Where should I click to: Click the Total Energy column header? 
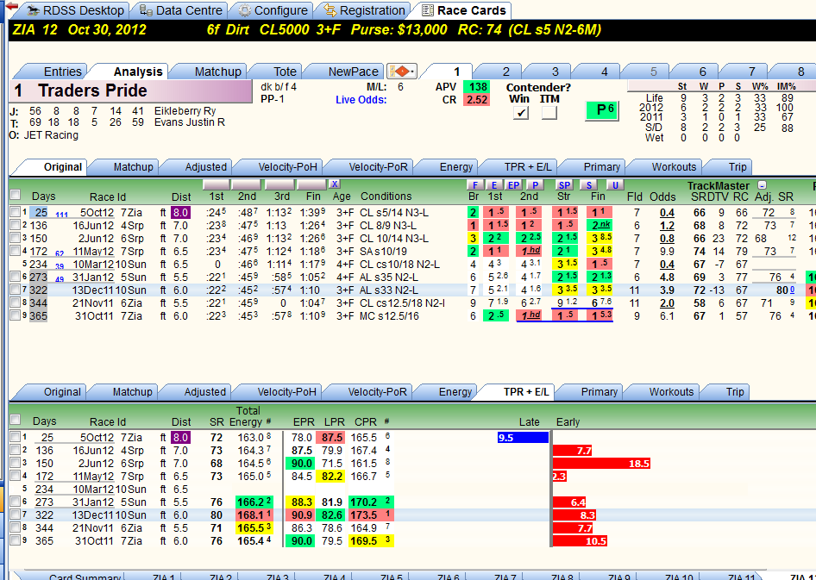point(248,416)
